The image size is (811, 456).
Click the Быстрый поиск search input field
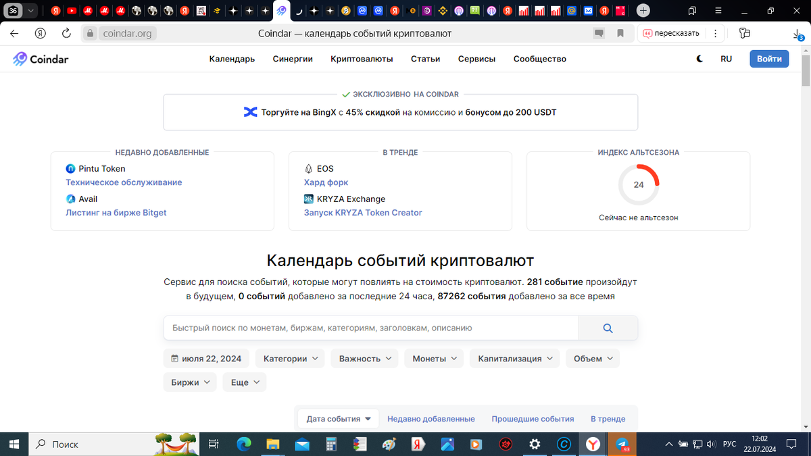coord(370,328)
